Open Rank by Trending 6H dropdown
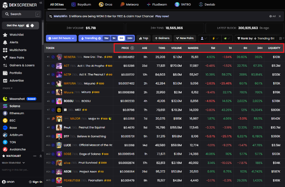Viewport: 285px width, 187px height. pyautogui.click(x=256, y=38)
